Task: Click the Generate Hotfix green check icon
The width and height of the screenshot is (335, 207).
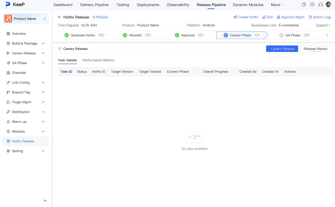Action: pos(67,35)
